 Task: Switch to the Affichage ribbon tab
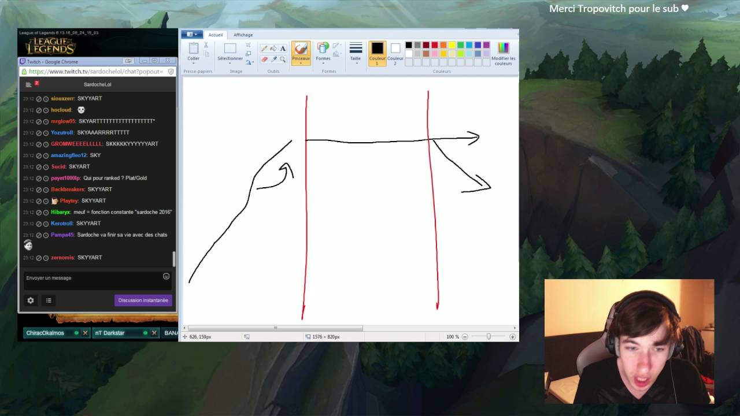243,35
